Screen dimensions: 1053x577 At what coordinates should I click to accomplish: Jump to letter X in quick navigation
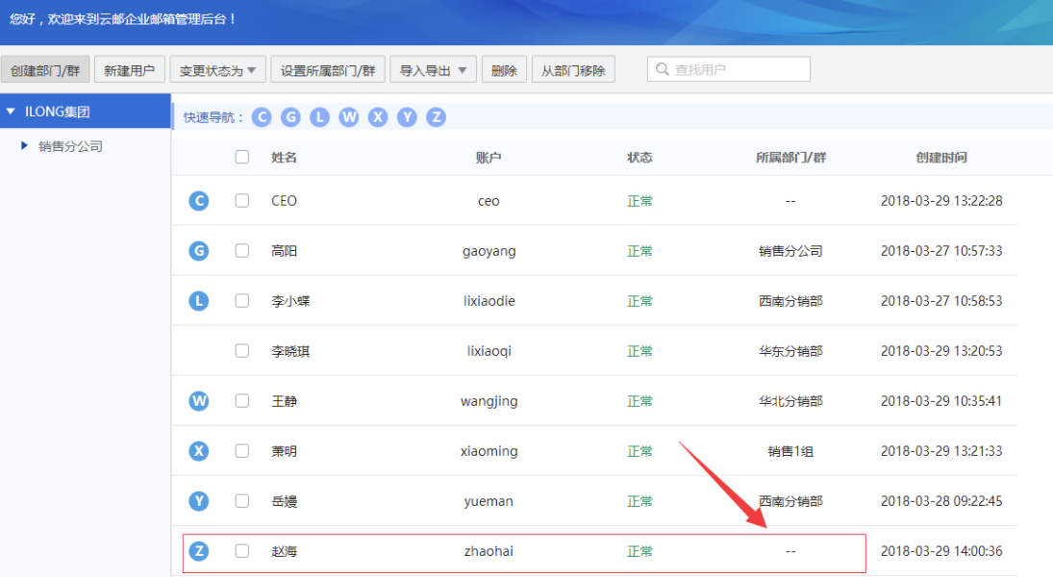[378, 117]
